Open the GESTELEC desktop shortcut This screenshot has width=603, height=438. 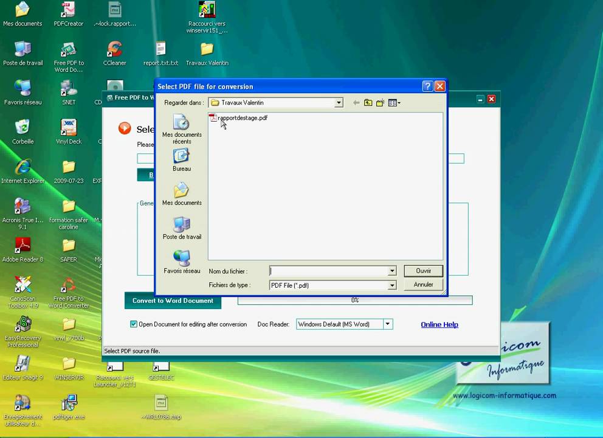[160, 371]
